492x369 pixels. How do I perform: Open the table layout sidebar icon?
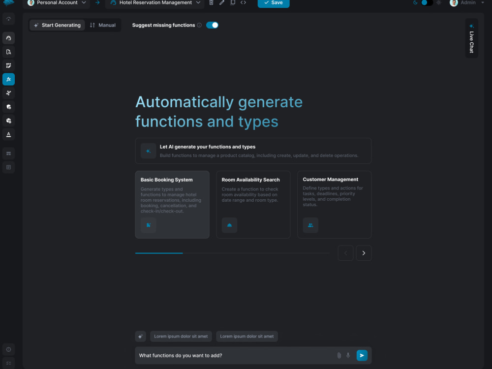(x=8, y=154)
